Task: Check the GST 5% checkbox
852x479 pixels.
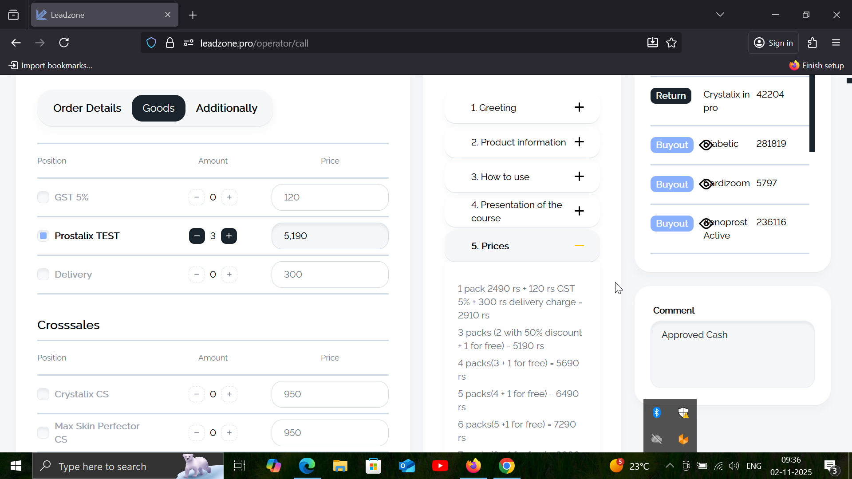Action: [43, 197]
